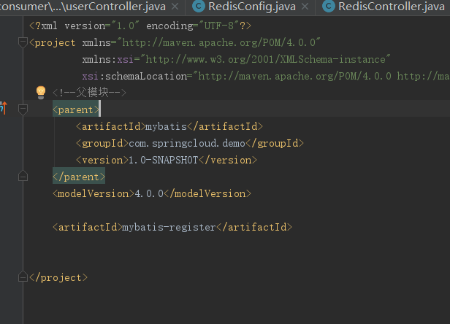Close the RedisConfig.java tab

coord(305,7)
